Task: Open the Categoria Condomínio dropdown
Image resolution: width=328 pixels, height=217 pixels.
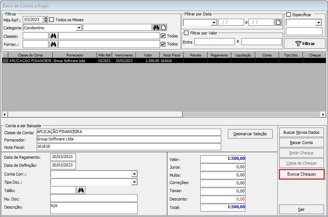Action: pyautogui.click(x=79, y=27)
